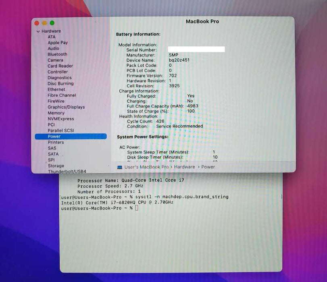Click the MacBook Pro window title
This screenshot has height=282, width=327.
click(x=202, y=21)
